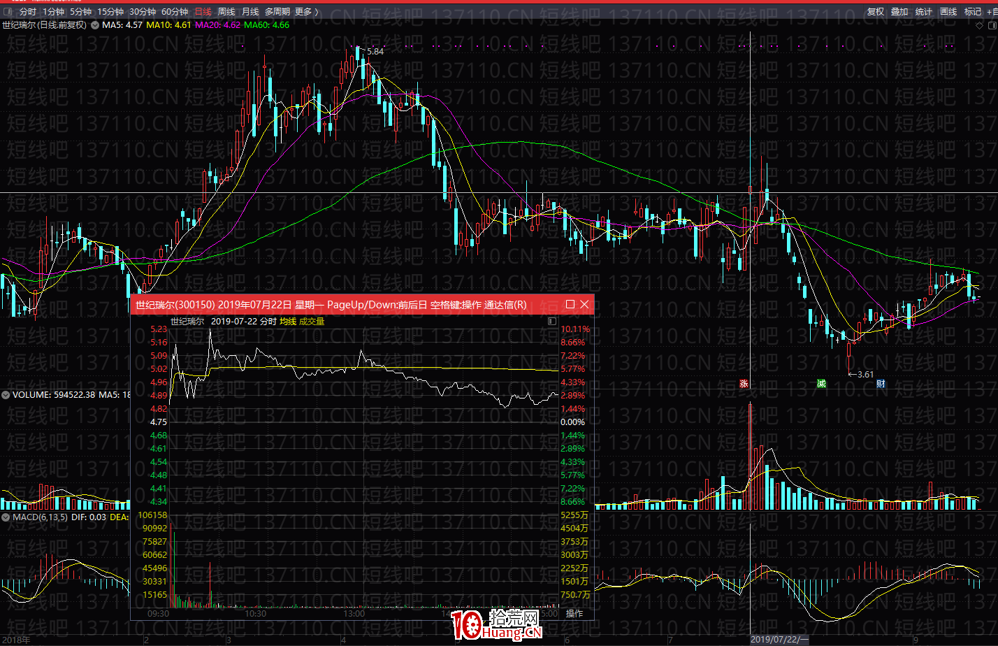Click the green 减 marker under the chart
The height and width of the screenshot is (646, 998).
pos(821,384)
